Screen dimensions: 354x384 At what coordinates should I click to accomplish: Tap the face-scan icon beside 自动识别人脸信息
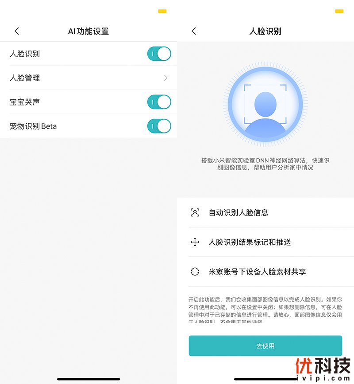click(x=195, y=212)
